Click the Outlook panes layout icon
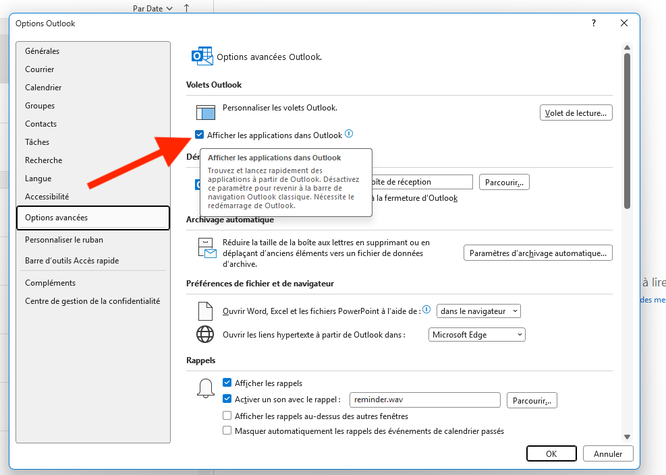 pos(206,113)
